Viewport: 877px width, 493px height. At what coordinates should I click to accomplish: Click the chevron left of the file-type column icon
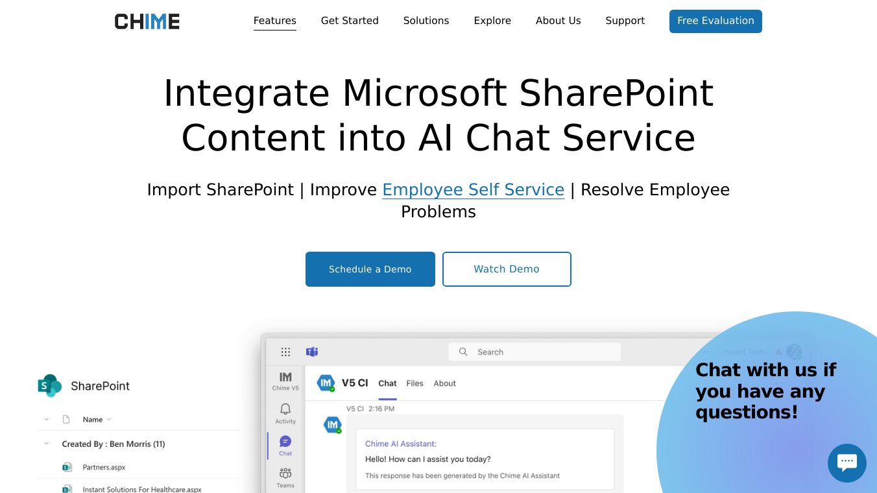[x=46, y=420]
